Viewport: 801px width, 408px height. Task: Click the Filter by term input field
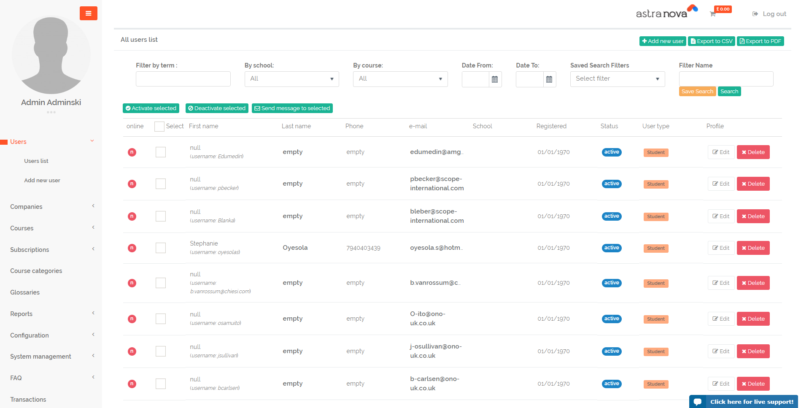(x=183, y=79)
